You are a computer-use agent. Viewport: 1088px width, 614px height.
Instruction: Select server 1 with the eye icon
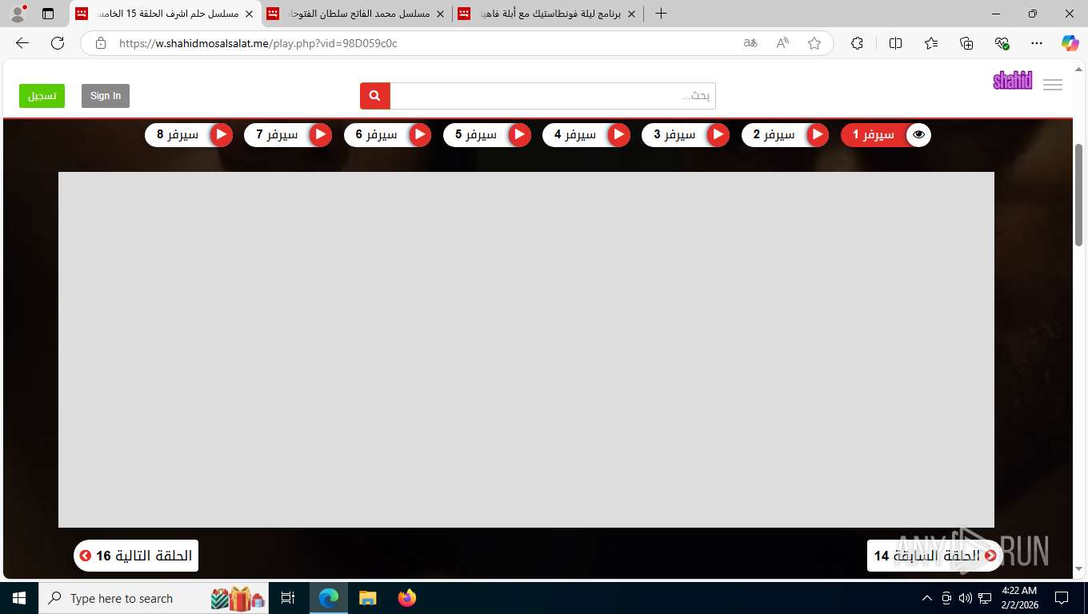[x=886, y=134]
